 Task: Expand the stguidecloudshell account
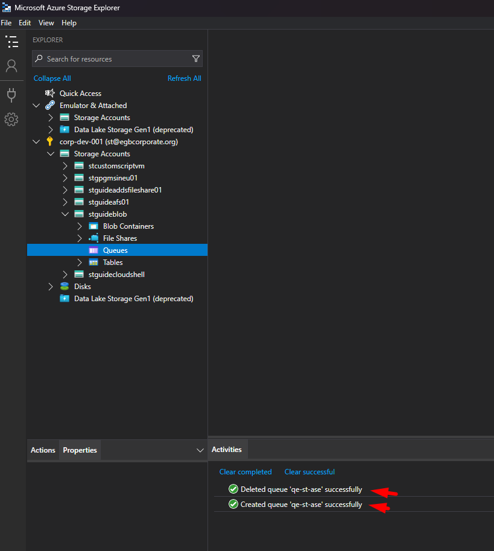pyautogui.click(x=65, y=274)
